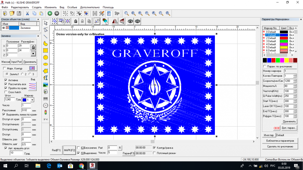This screenshot has height=170, width=303.
Task: Click Мощность% spinner arrows
Action: [x=295, y=86]
